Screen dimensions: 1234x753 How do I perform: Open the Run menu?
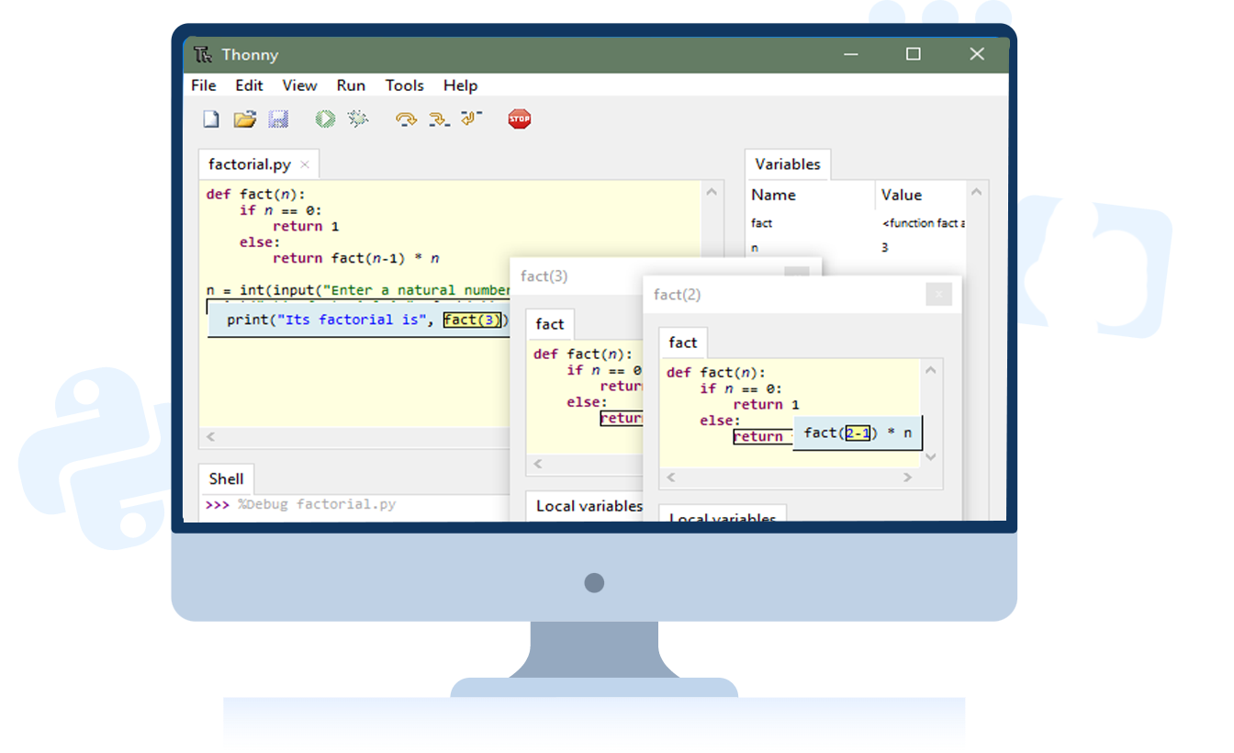(x=351, y=85)
